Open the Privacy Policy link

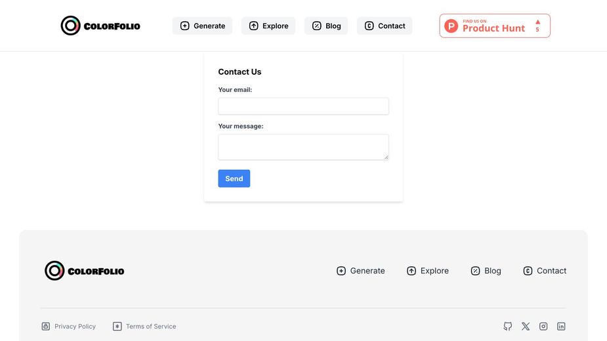[x=75, y=327]
